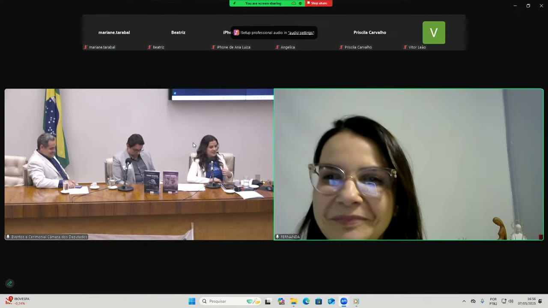The width and height of the screenshot is (548, 308).
Task: Select the Priscila Carvalho participant tile
Action: 370,33
